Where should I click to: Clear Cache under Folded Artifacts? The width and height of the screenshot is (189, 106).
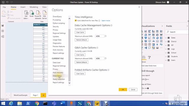(80, 74)
